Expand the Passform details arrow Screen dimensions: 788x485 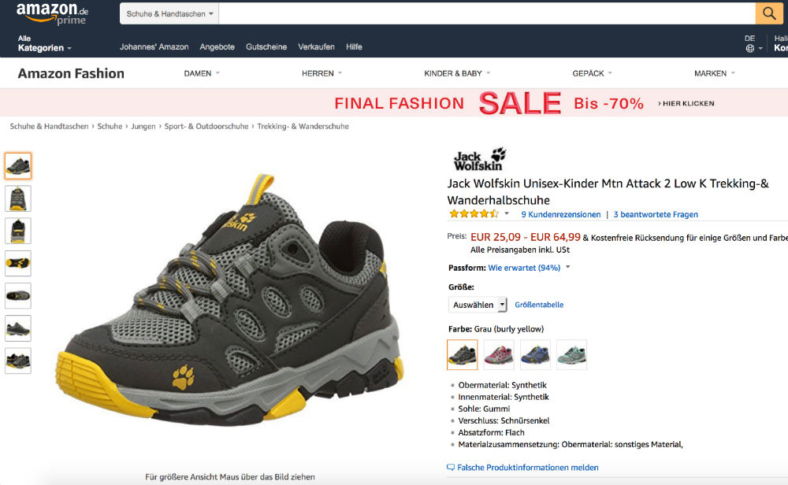pos(568,268)
